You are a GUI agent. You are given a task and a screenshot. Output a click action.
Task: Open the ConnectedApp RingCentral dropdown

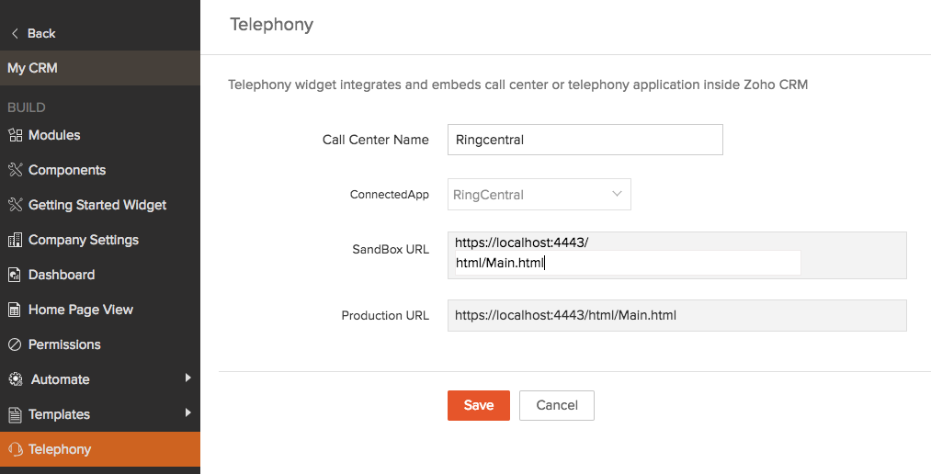[539, 195]
